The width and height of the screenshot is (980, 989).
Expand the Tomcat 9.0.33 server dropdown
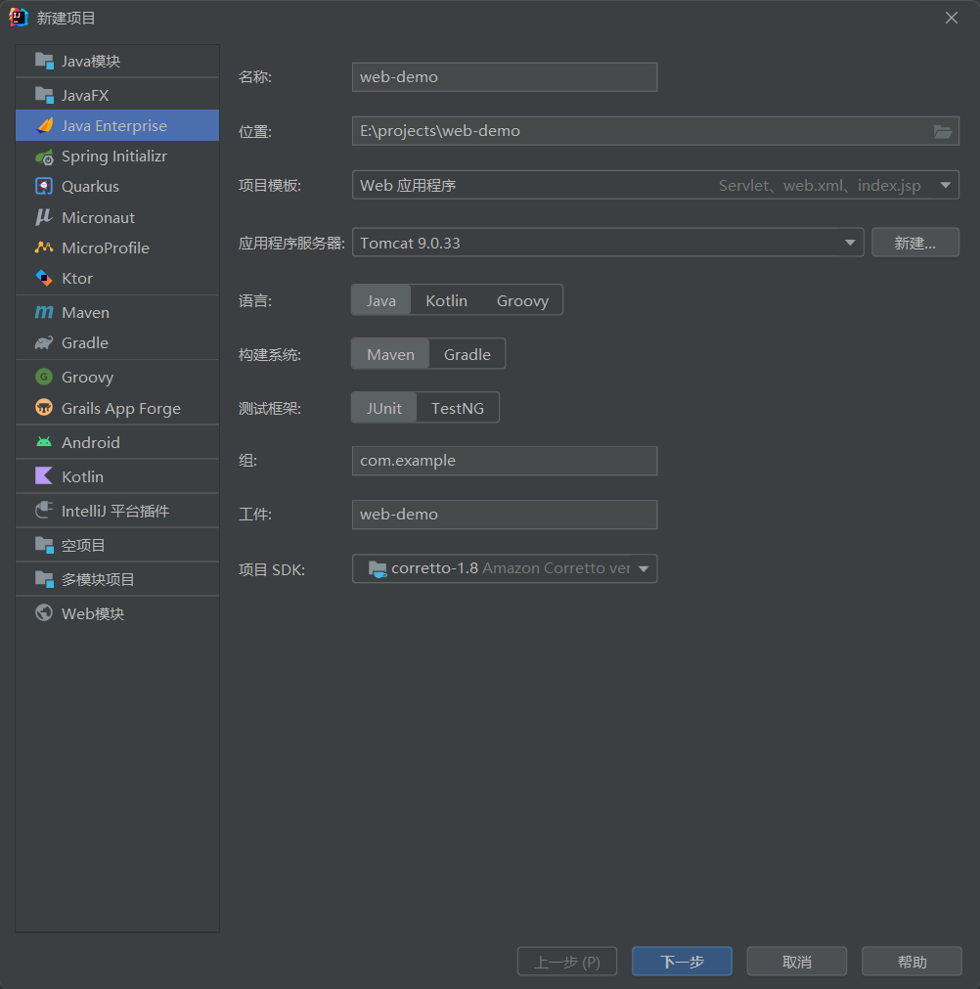[850, 243]
